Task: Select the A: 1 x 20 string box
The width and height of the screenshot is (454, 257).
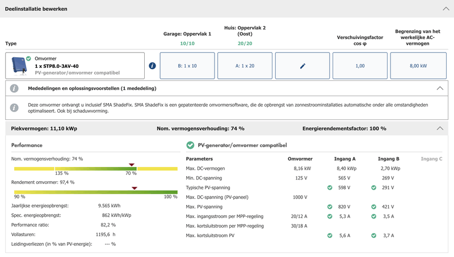Action: pos(245,66)
